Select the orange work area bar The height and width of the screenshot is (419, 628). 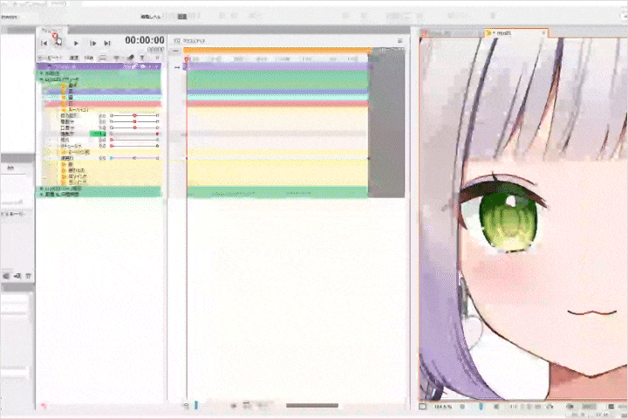point(277,50)
